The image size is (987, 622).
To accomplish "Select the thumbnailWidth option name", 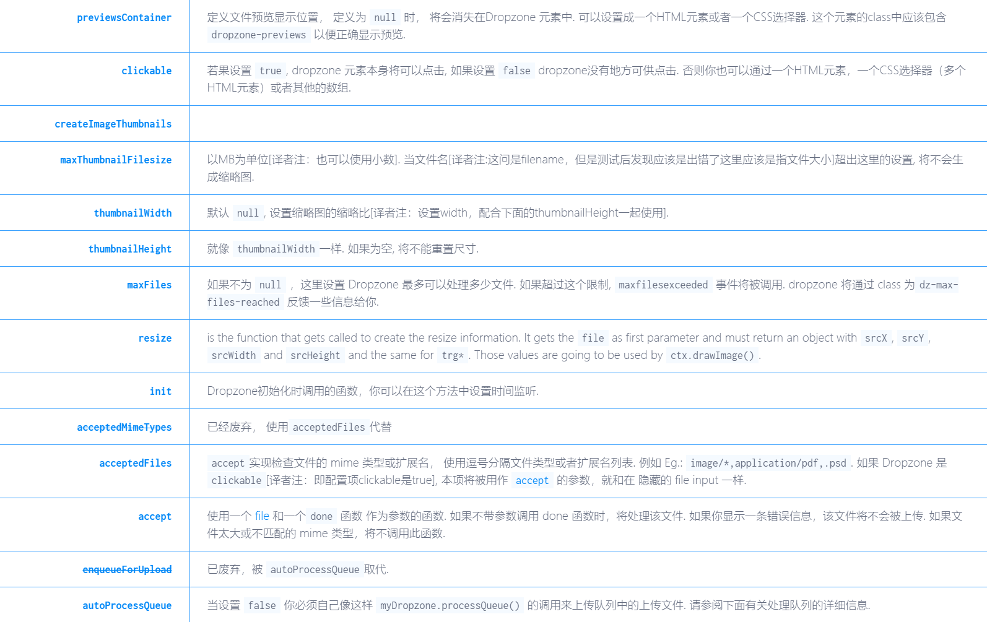I will click(133, 214).
